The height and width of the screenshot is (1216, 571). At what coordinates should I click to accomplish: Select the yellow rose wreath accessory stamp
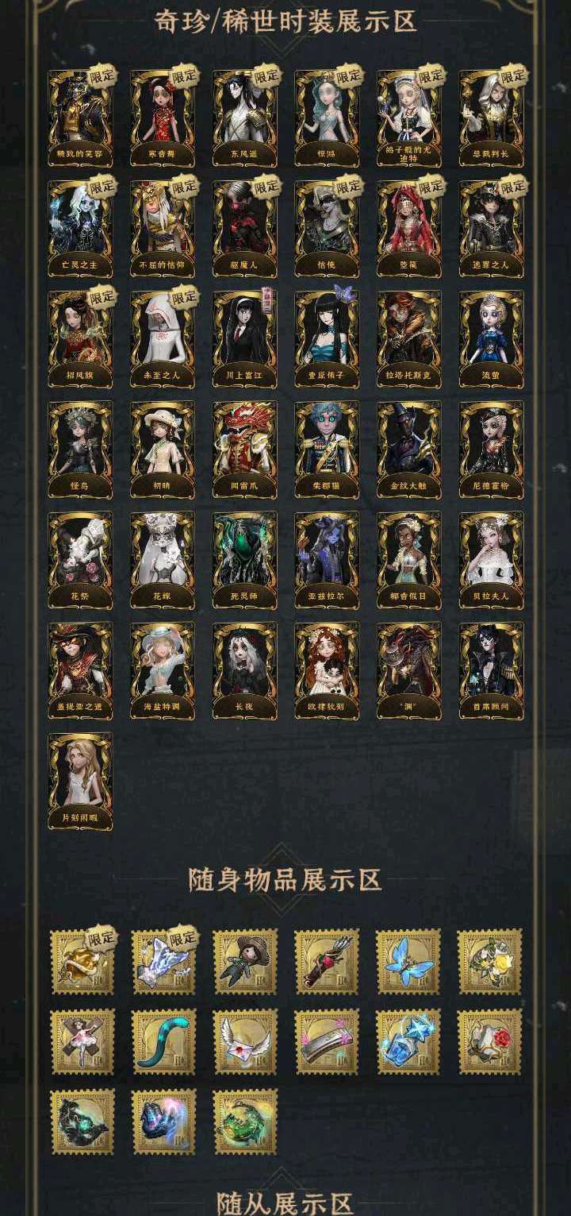[x=490, y=961]
